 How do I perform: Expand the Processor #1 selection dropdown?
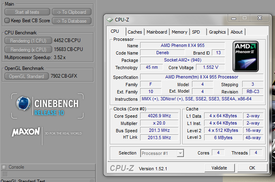pos(180,153)
